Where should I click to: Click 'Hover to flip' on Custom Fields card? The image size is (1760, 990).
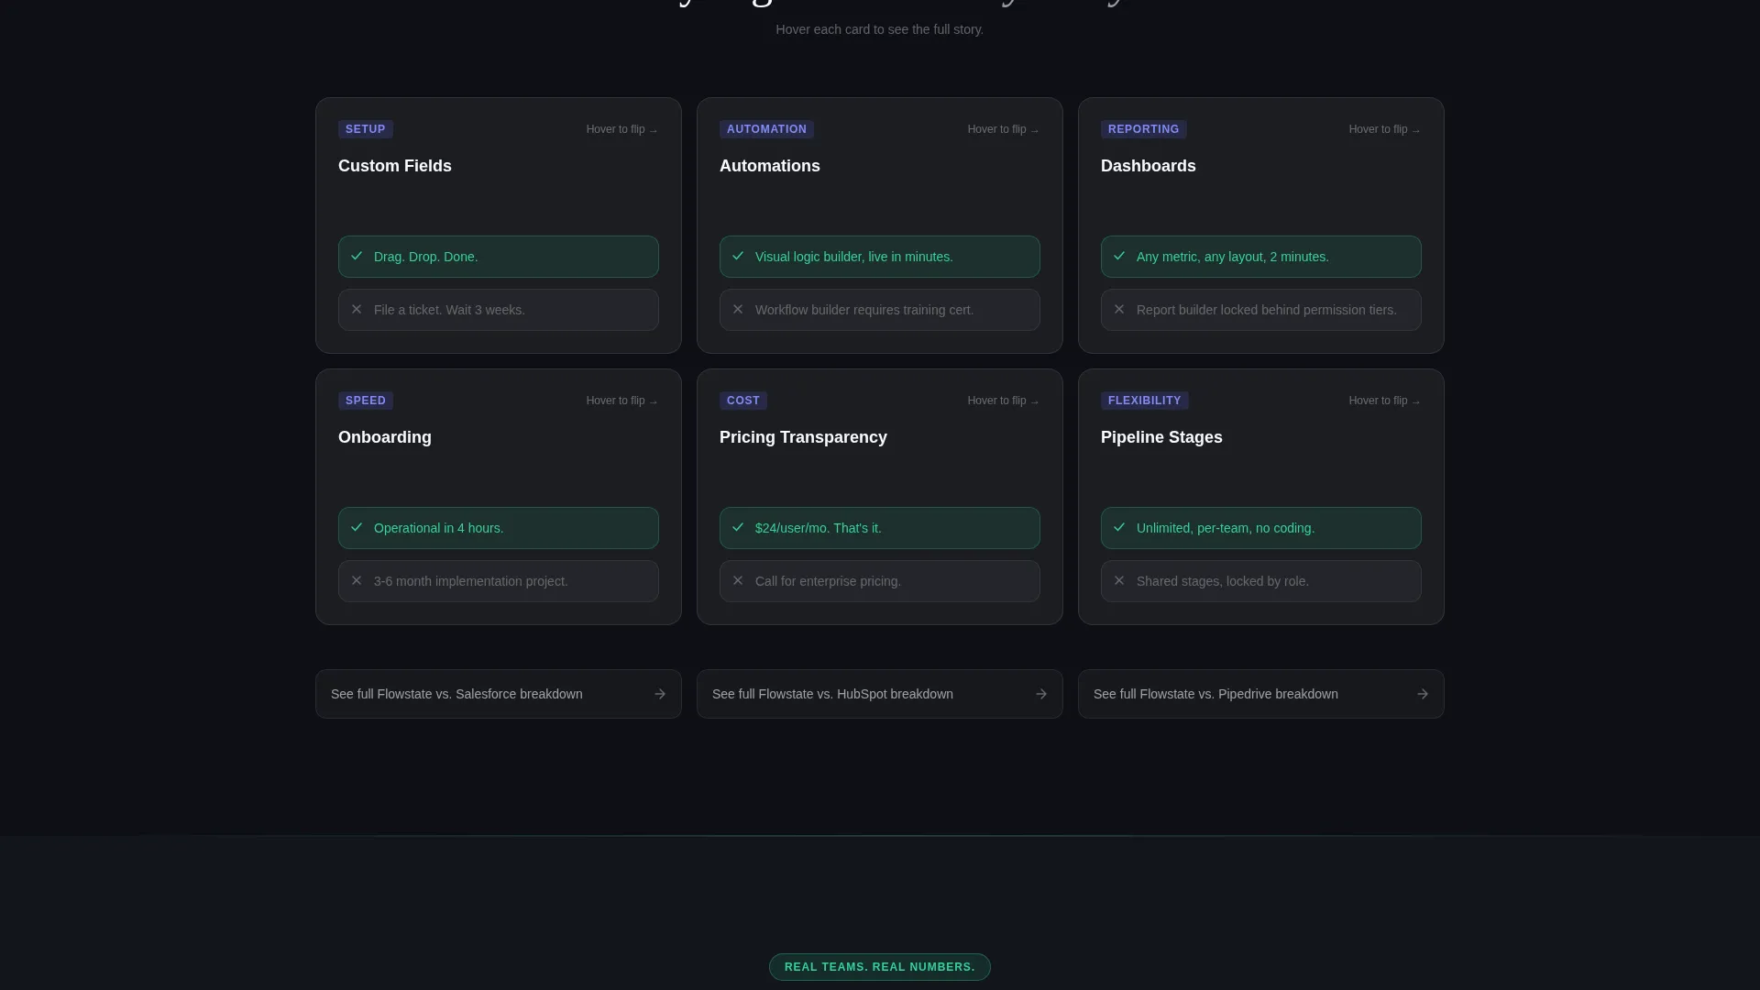(x=622, y=129)
